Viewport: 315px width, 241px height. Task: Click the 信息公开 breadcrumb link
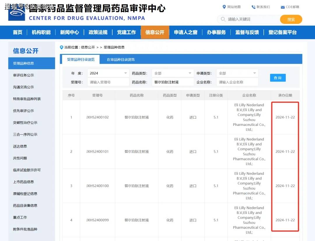(88, 48)
